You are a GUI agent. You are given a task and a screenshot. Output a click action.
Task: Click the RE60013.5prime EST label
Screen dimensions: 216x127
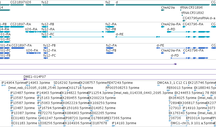pyautogui.click(x=179, y=88)
